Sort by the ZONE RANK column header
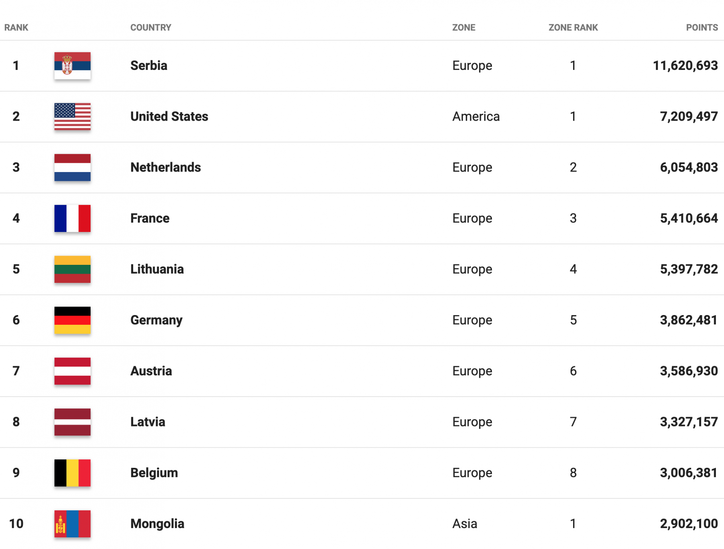 click(573, 28)
